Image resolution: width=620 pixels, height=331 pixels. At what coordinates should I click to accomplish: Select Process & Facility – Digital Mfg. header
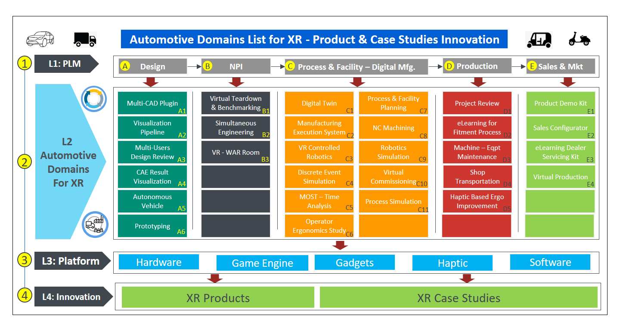[356, 67]
